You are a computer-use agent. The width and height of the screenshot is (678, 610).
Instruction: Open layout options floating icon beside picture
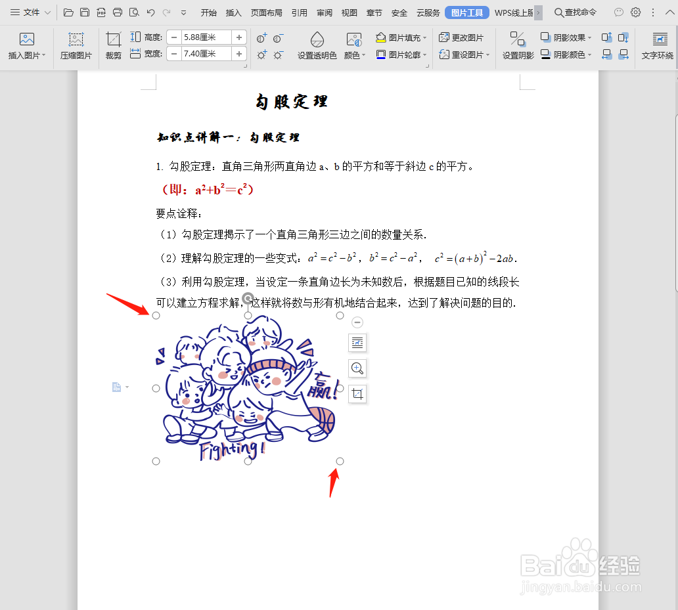pyautogui.click(x=357, y=343)
